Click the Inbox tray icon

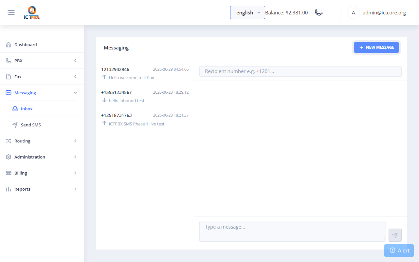(15, 109)
